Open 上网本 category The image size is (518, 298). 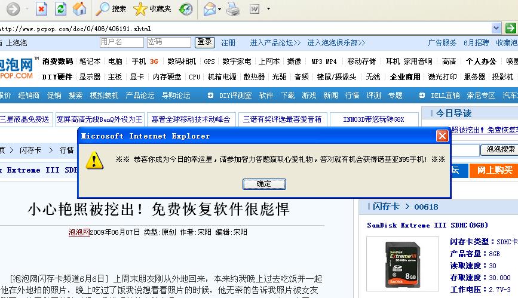coord(269,62)
